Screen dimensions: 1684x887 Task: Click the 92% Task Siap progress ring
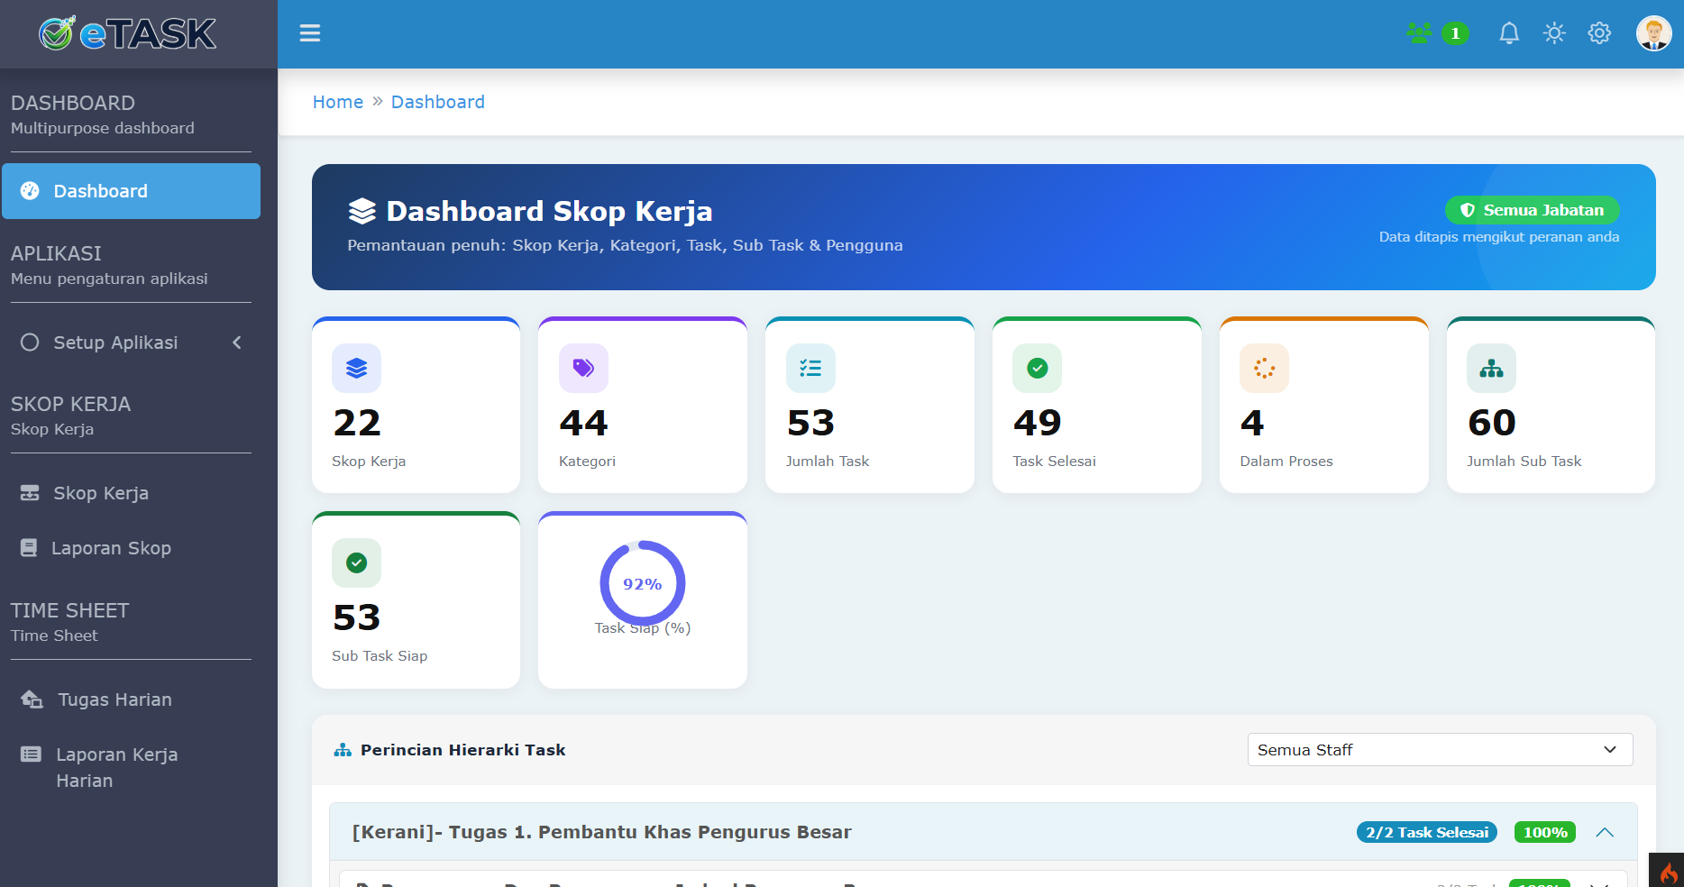[x=642, y=583]
